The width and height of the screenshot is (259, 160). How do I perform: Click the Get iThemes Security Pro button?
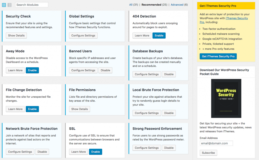pyautogui.click(x=218, y=56)
